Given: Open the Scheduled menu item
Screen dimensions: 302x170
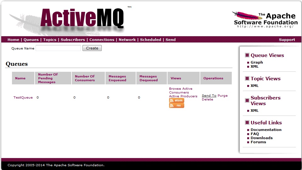Looking at the screenshot, I should click(x=151, y=40).
